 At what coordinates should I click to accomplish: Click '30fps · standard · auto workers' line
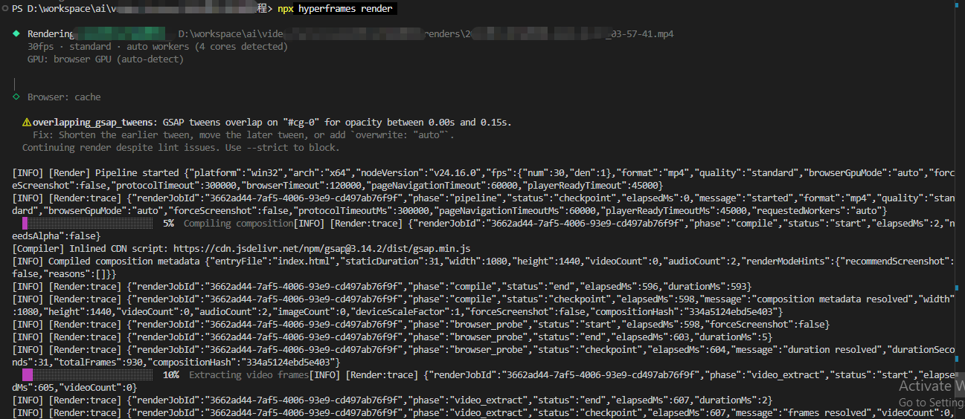tap(157, 46)
